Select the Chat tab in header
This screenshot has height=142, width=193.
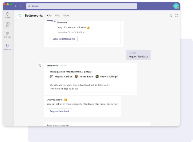49,15
